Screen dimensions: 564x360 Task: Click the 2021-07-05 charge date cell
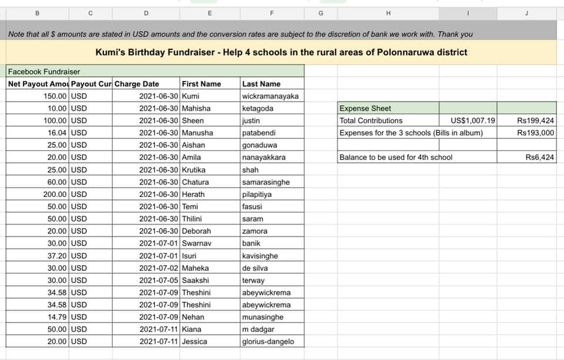[146, 280]
